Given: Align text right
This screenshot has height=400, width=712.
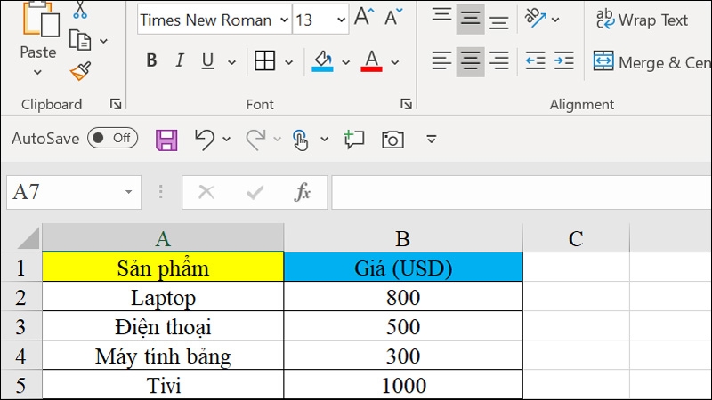Looking at the screenshot, I should 498,61.
